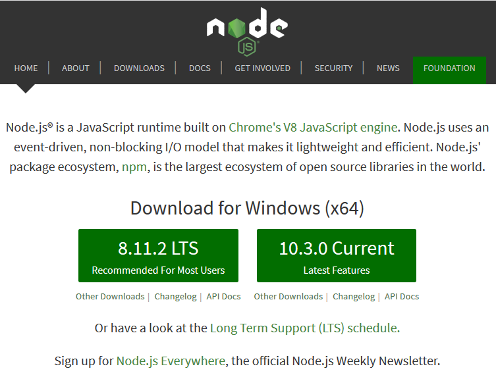Open the SECURITY nav item
This screenshot has width=496, height=379.
pos(333,68)
